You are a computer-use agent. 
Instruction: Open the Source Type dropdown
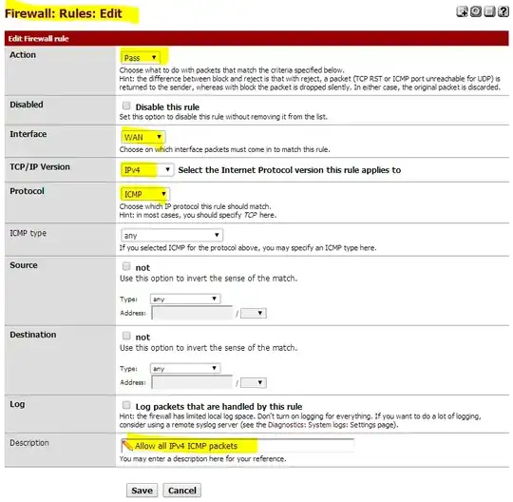point(185,299)
